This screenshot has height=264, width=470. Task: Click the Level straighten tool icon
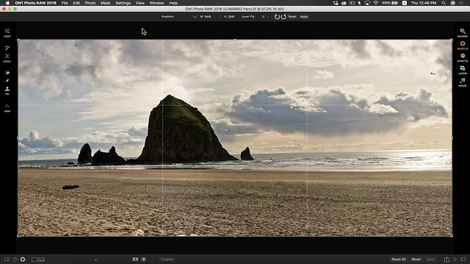(x=252, y=17)
